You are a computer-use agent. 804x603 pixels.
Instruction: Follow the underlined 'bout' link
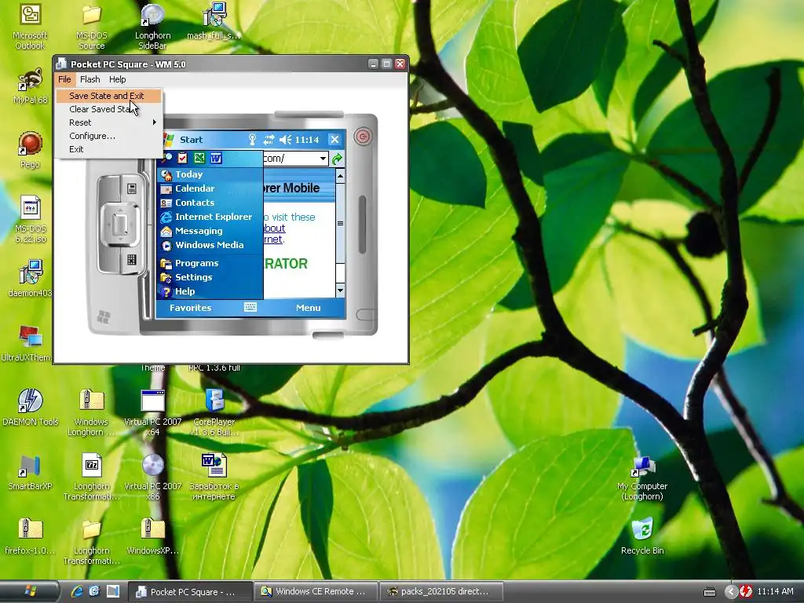[x=274, y=228]
